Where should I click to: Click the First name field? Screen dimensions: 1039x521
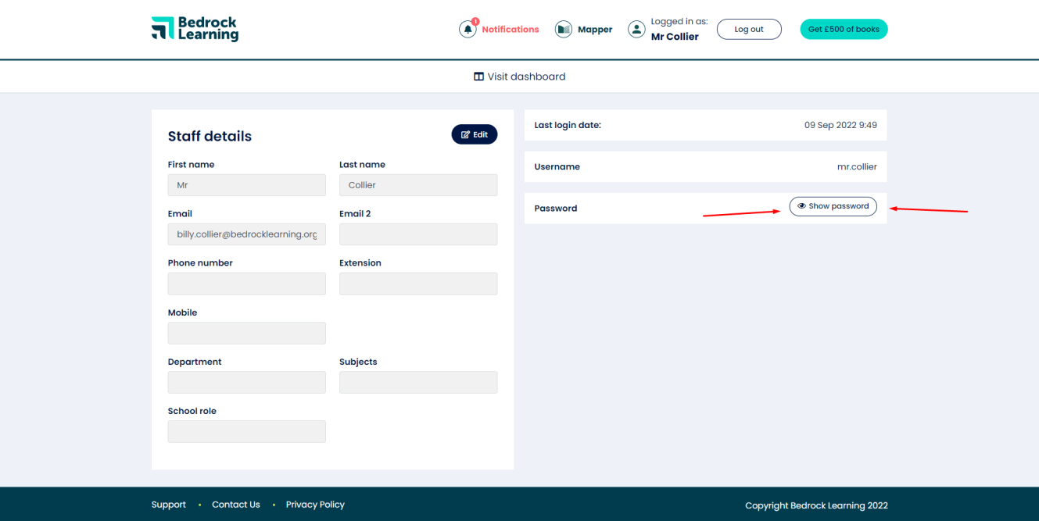pyautogui.click(x=246, y=185)
